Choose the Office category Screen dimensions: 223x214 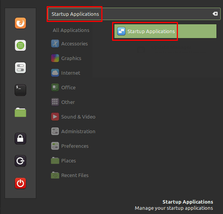point(63,87)
